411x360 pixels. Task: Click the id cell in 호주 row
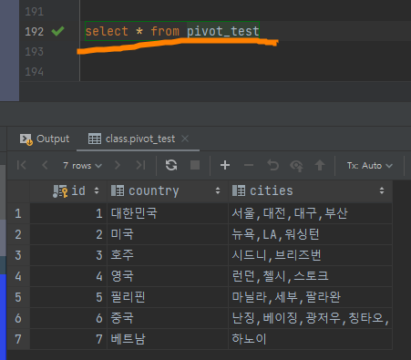[68, 255]
